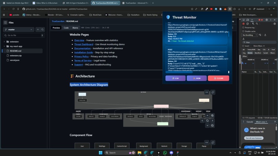
Task: Open the master branch dropdown
Action: point(18,30)
